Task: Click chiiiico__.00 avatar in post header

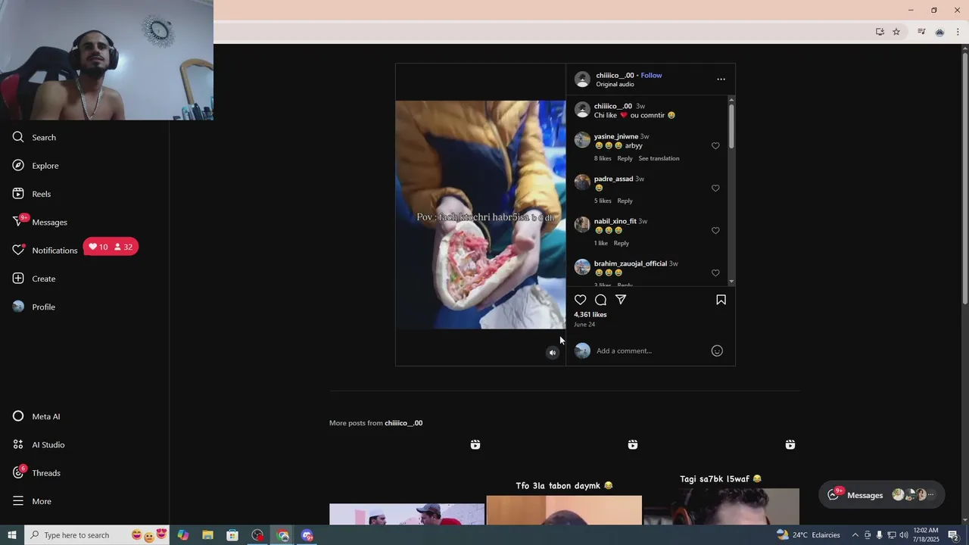Action: (582, 79)
